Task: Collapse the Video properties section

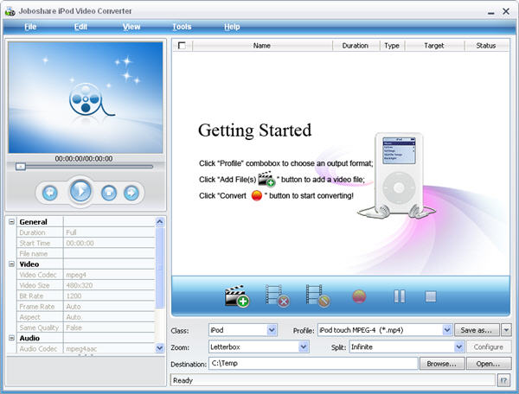Action: point(11,264)
